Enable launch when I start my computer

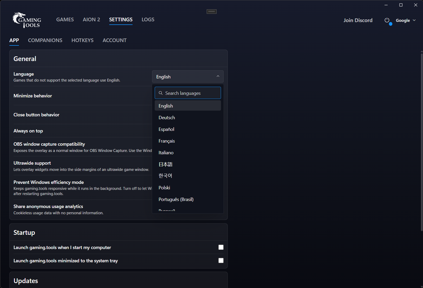[221, 247]
